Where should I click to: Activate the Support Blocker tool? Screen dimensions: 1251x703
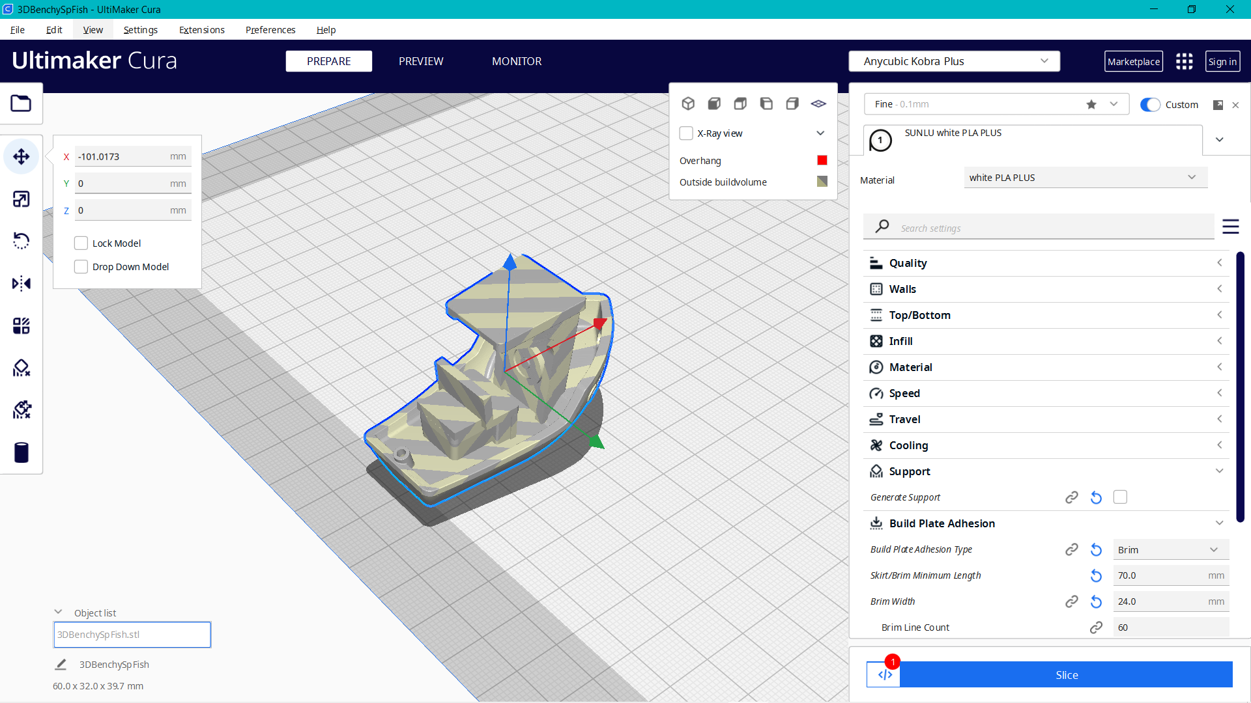(x=22, y=368)
